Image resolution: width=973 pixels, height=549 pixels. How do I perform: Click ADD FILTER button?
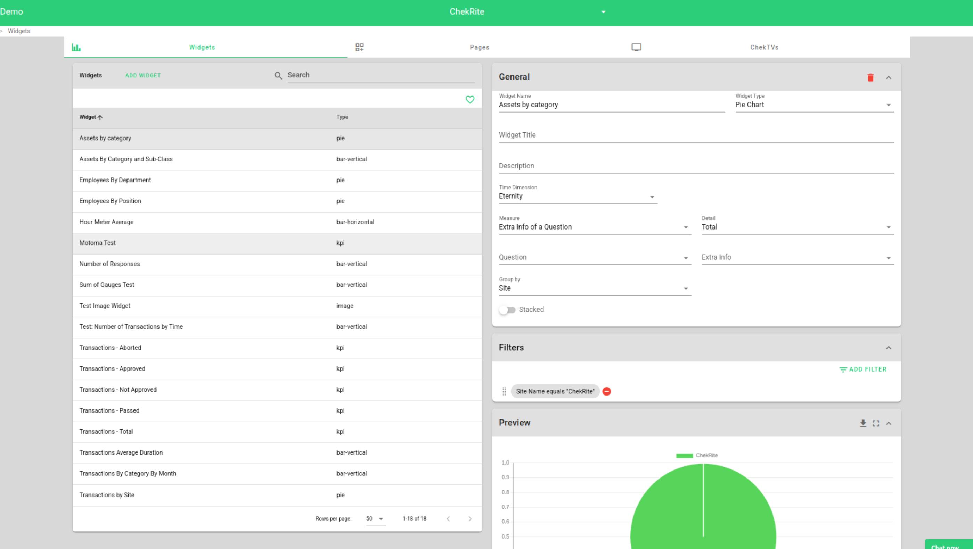point(863,369)
